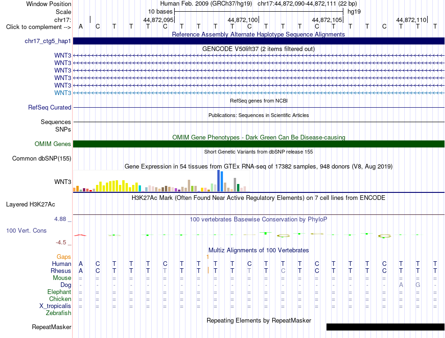Viewport: 445px width, 338px height.
Task: Click the orange Gaps label
Action: (64, 257)
